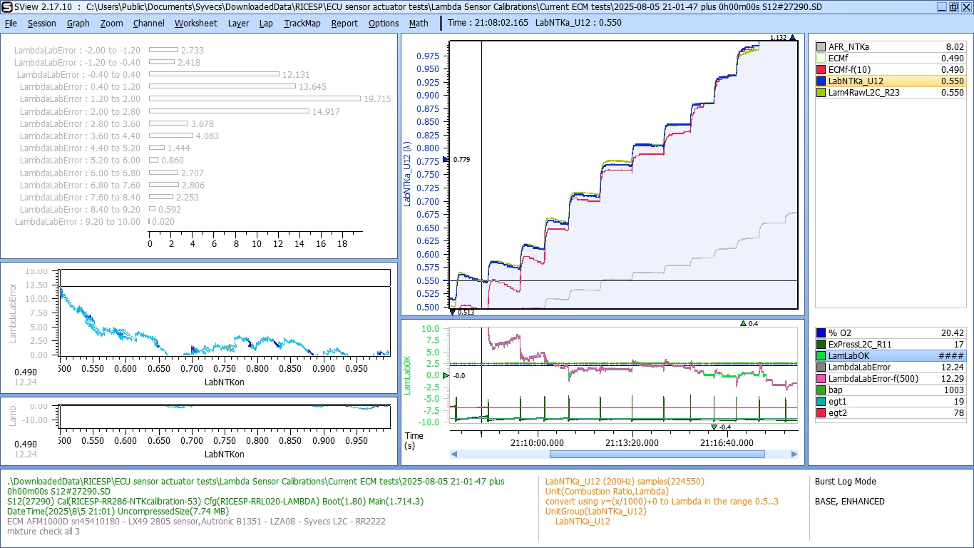Click the blue minimum marker at 0.513
The height and width of the screenshot is (548, 974).
coord(452,312)
